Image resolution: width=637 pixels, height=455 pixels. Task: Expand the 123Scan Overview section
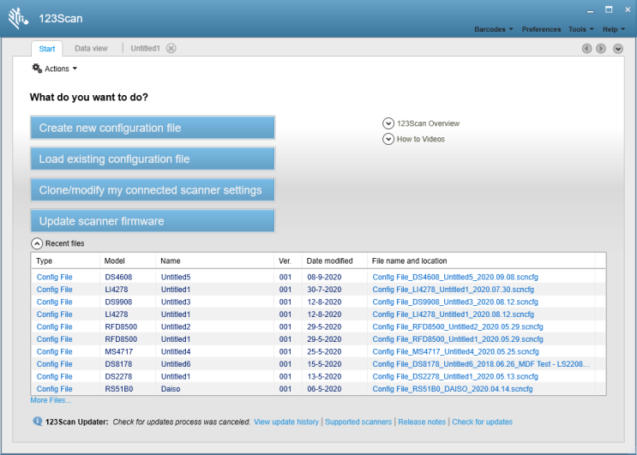pos(388,123)
